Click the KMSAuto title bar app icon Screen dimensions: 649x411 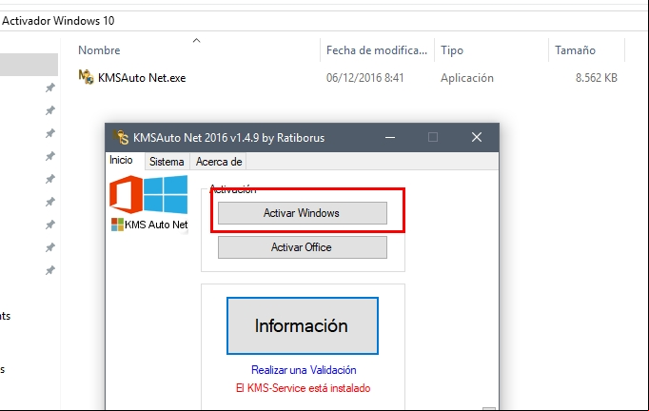[121, 137]
